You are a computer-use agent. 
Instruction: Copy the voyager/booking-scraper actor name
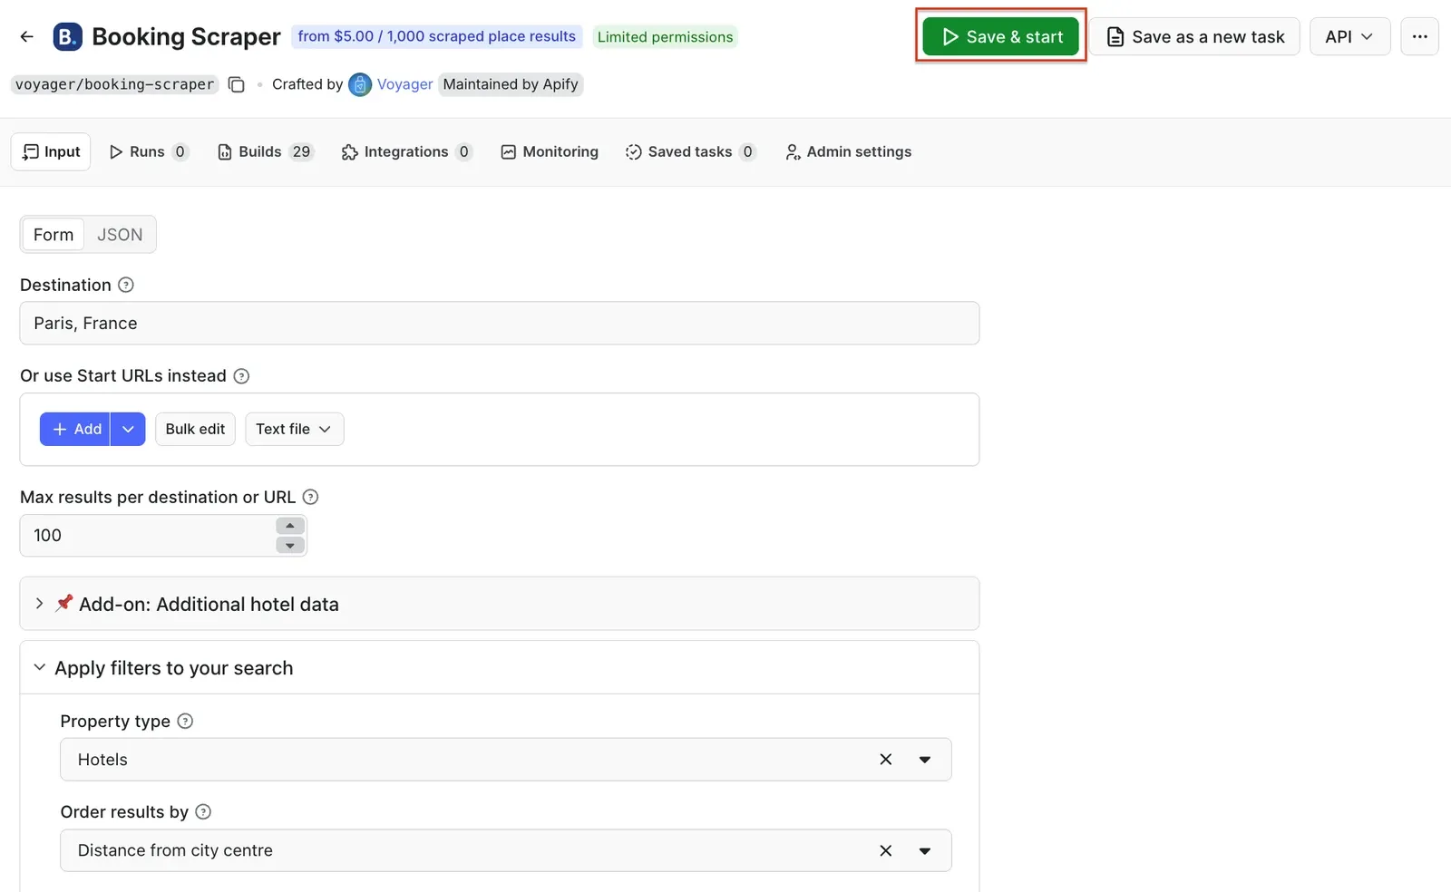[237, 84]
